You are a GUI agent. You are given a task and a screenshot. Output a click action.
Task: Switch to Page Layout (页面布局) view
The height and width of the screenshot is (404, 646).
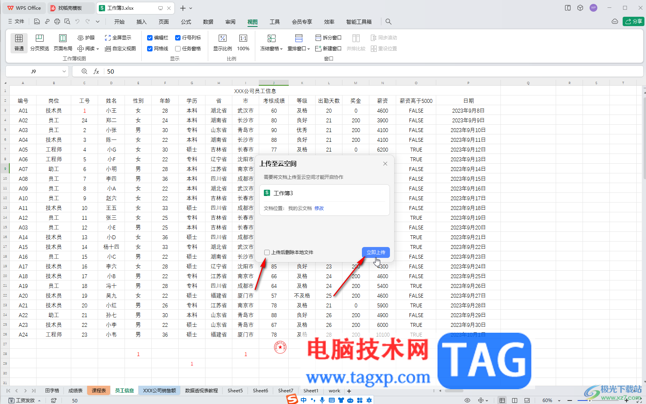pyautogui.click(x=63, y=42)
